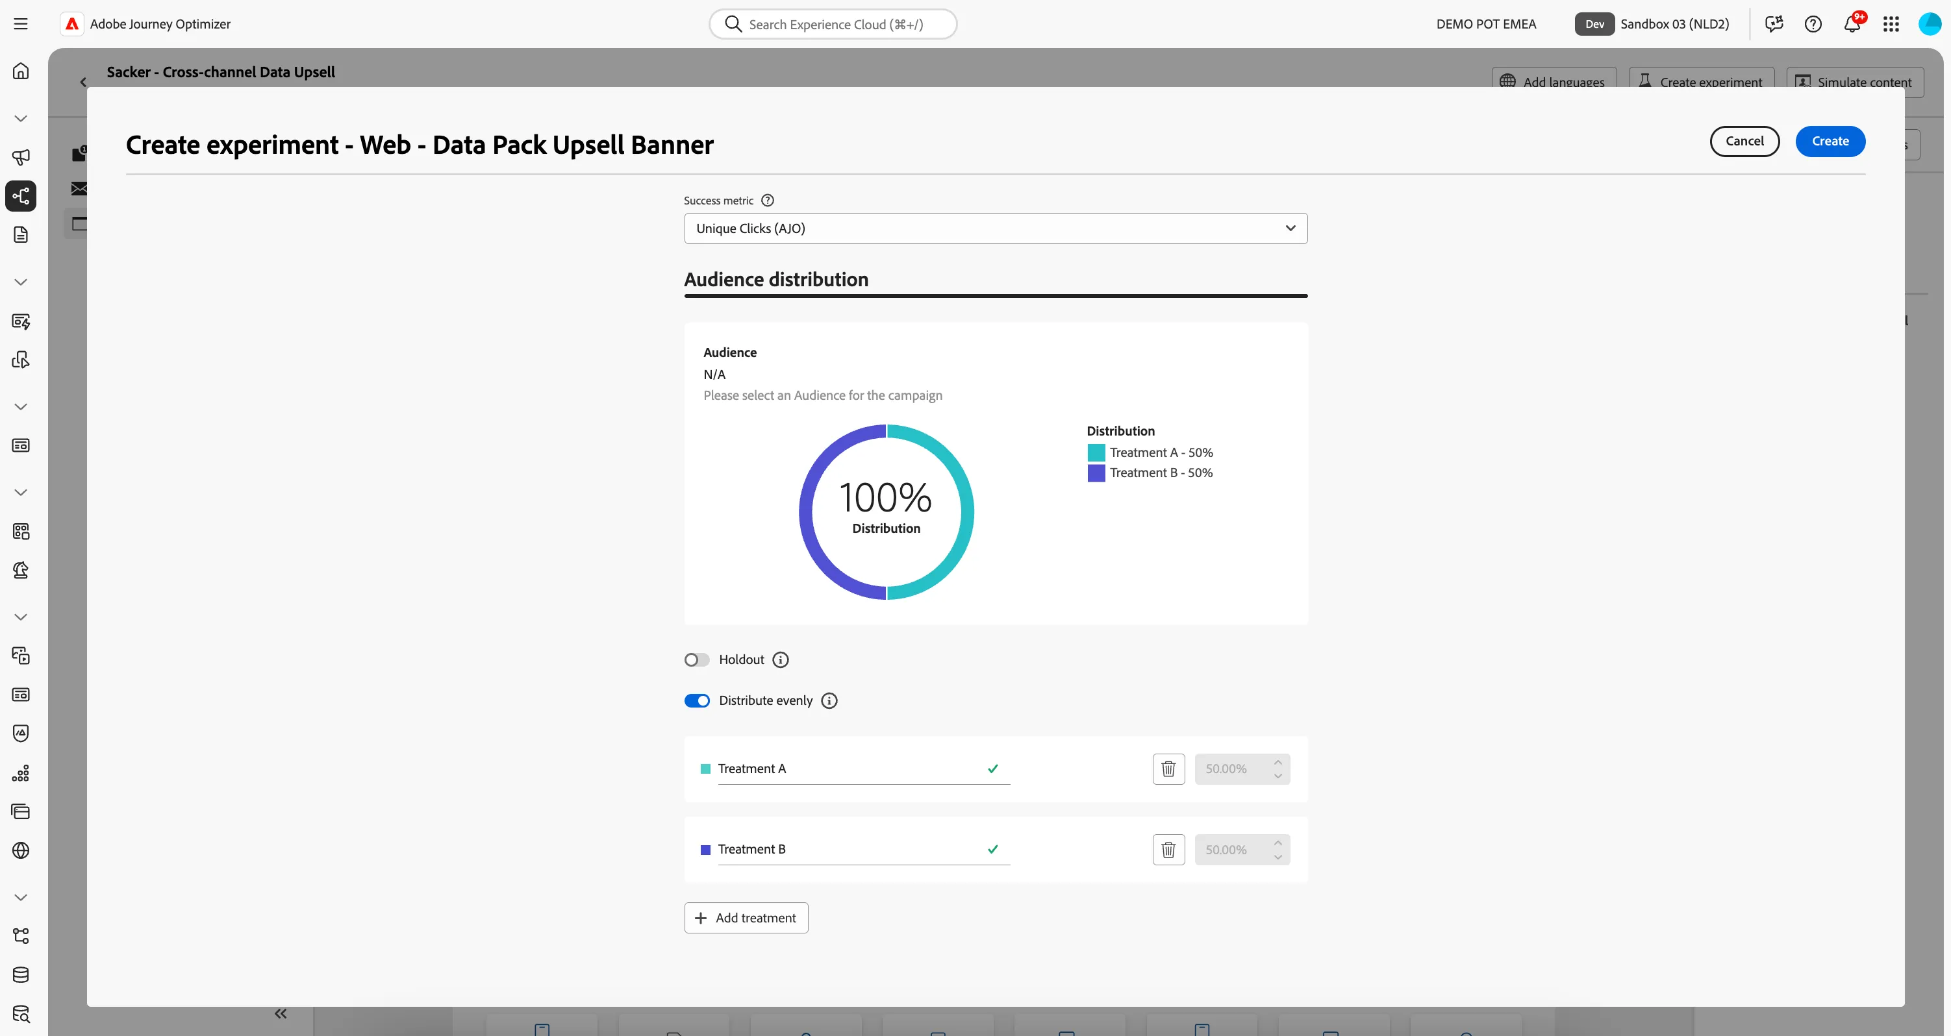Show info about Success metric
The height and width of the screenshot is (1036, 1951).
click(767, 201)
